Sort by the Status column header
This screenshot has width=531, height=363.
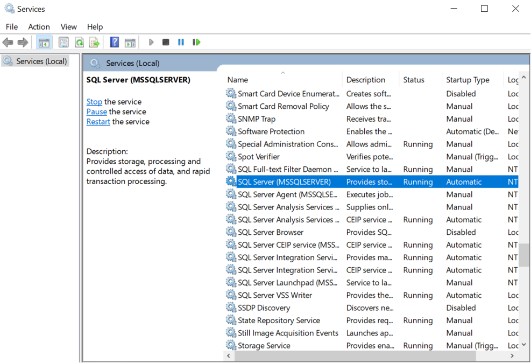421,80
